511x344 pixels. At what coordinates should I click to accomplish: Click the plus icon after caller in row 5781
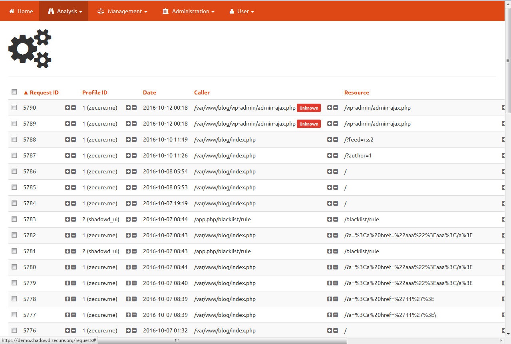coord(330,251)
